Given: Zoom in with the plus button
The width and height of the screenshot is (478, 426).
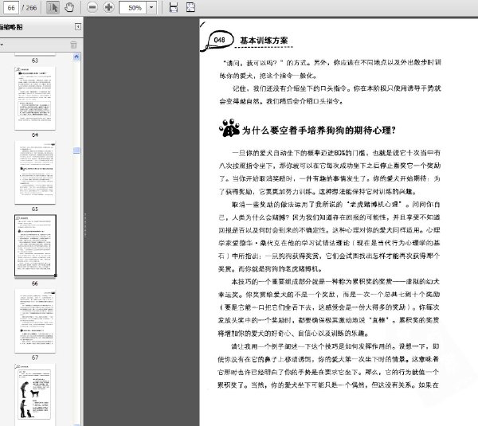Looking at the screenshot, I should coord(108,7).
